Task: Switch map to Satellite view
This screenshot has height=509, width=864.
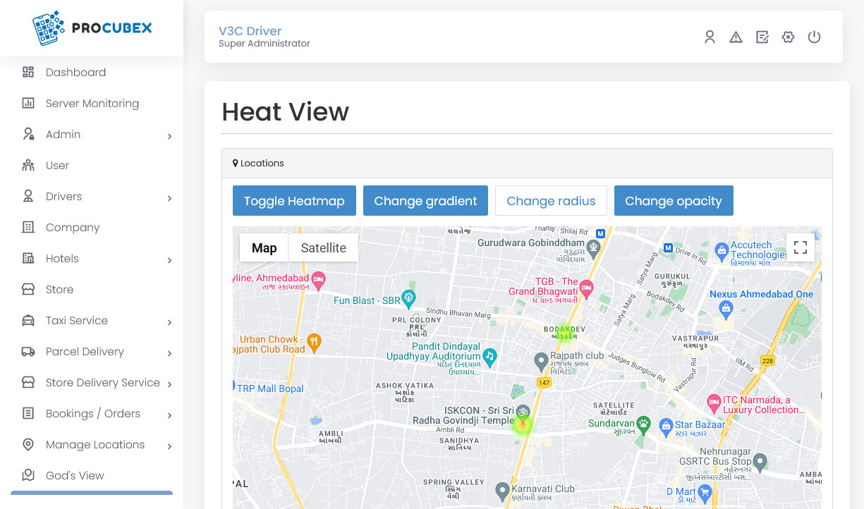Action: tap(323, 247)
